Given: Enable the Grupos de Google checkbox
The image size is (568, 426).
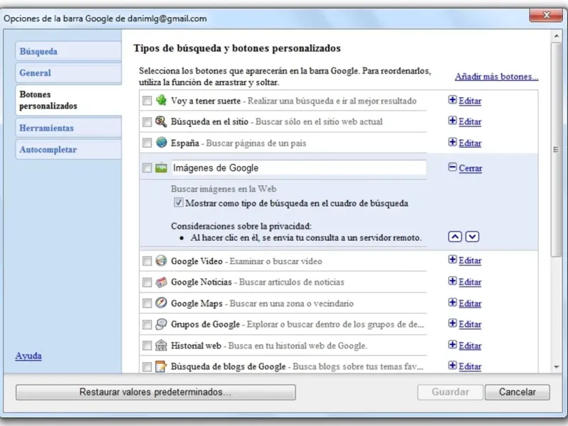Looking at the screenshot, I should pyautogui.click(x=147, y=324).
